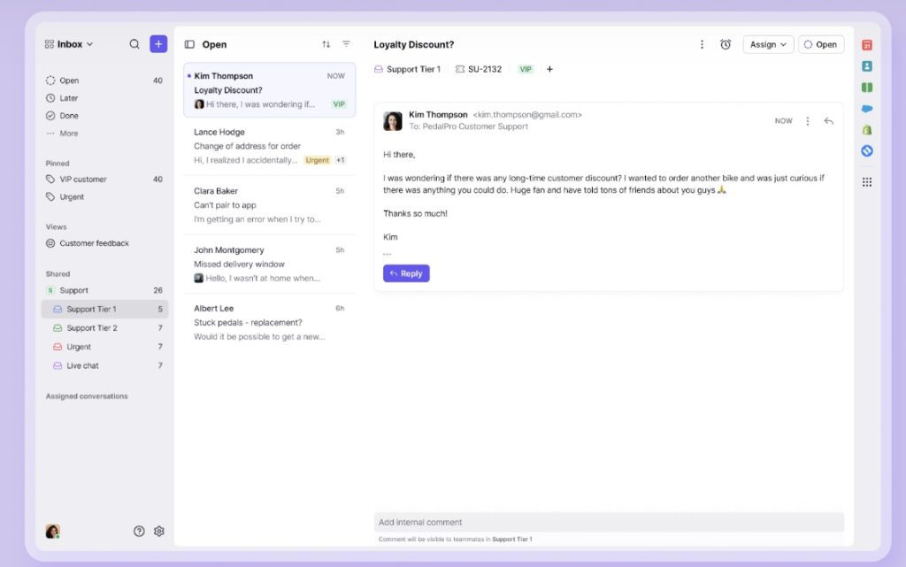Open the Assign dropdown
Viewport: 906px width, 567px height.
point(768,44)
